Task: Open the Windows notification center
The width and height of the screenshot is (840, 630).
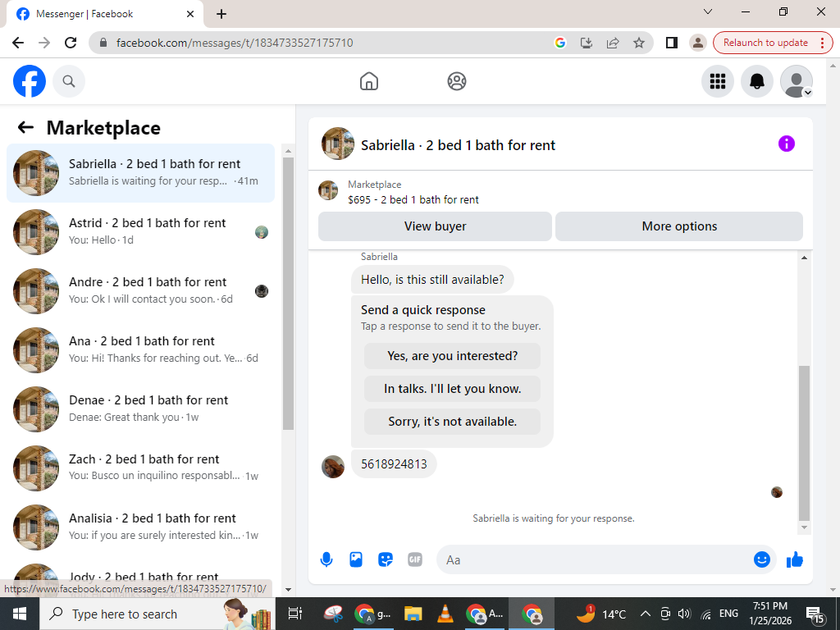Action: [815, 614]
